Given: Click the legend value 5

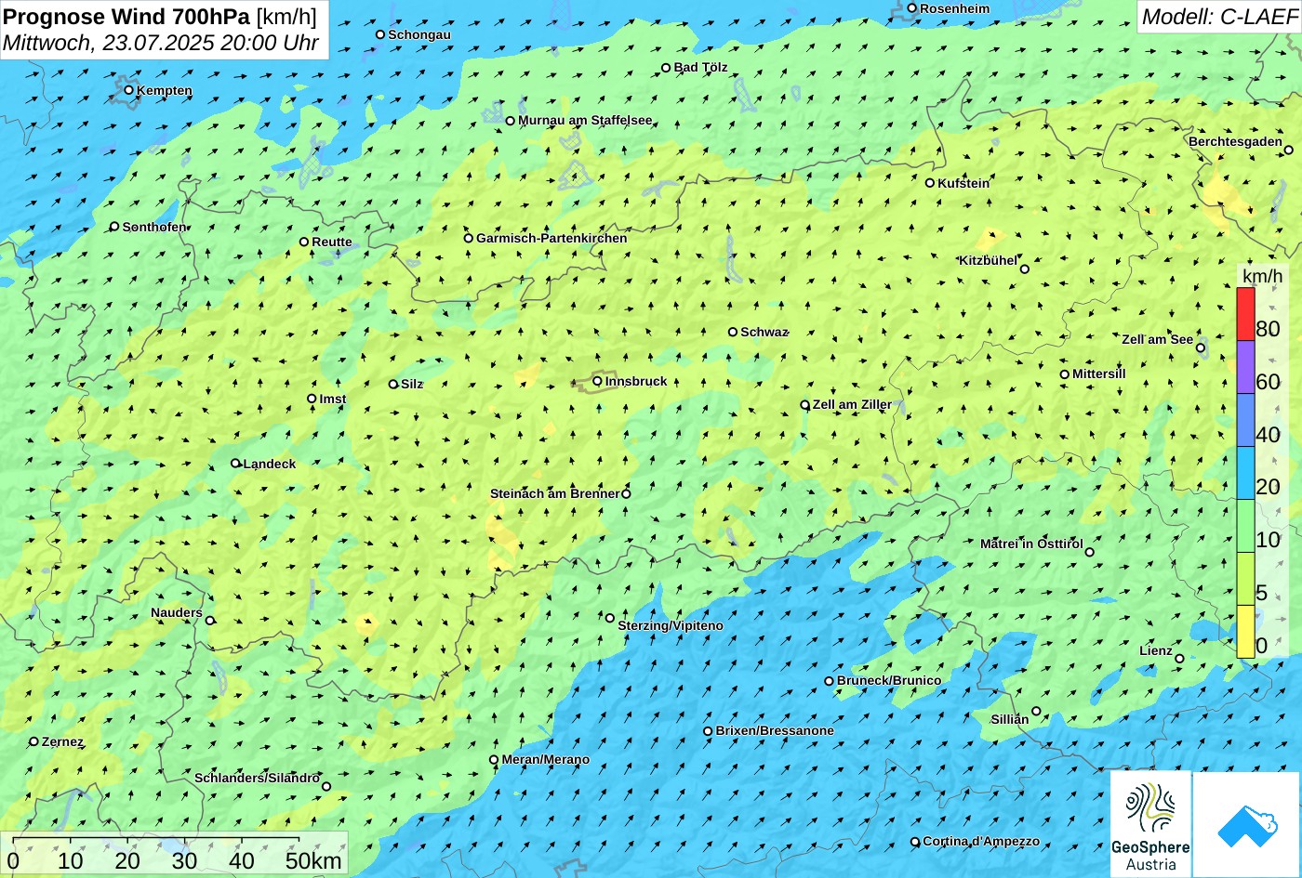Looking at the screenshot, I should click(x=1262, y=593).
